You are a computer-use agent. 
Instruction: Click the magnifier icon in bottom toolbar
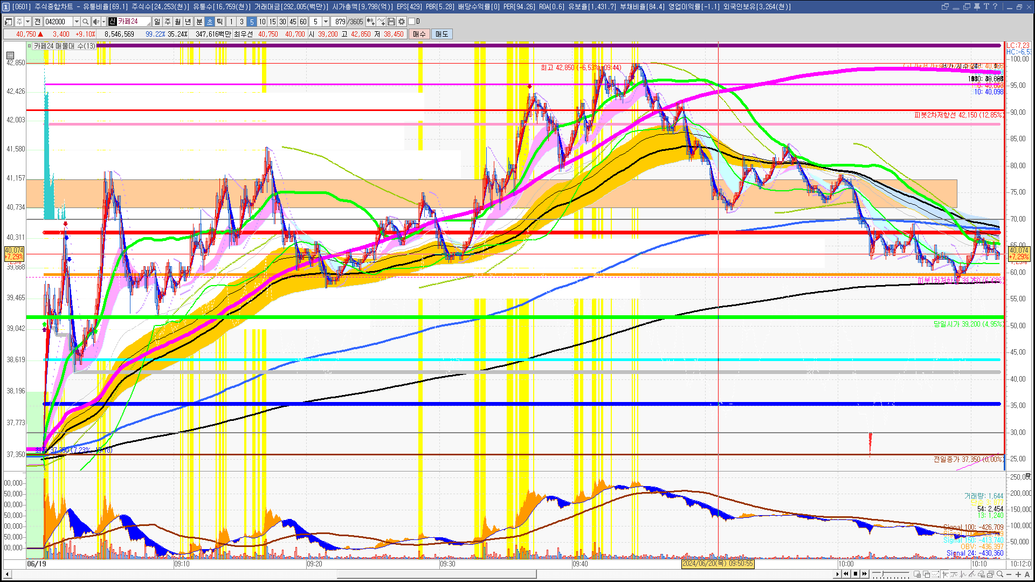[1000, 574]
